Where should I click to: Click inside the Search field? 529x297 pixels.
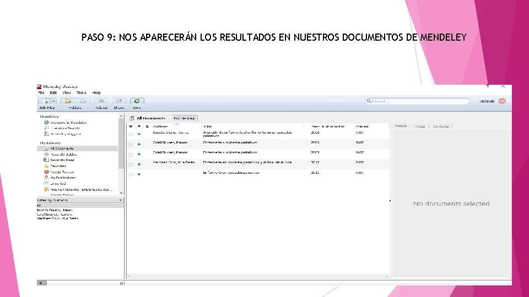pyautogui.click(x=417, y=101)
